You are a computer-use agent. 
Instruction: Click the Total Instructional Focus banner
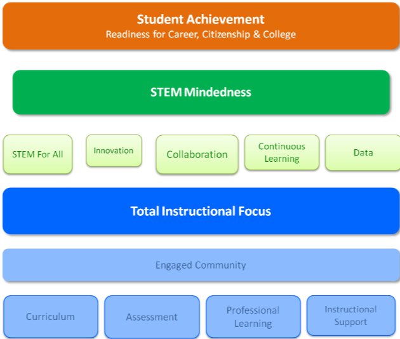[201, 211]
